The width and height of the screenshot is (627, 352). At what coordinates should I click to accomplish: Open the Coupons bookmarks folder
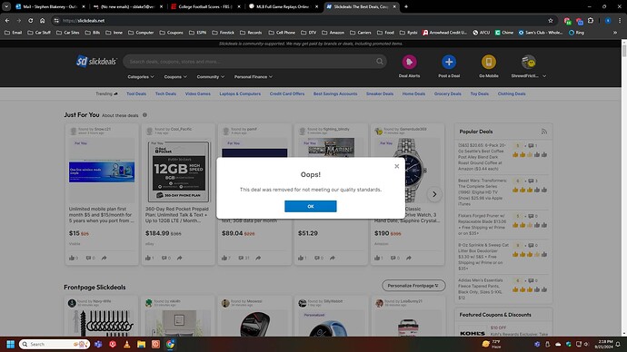coord(171,33)
